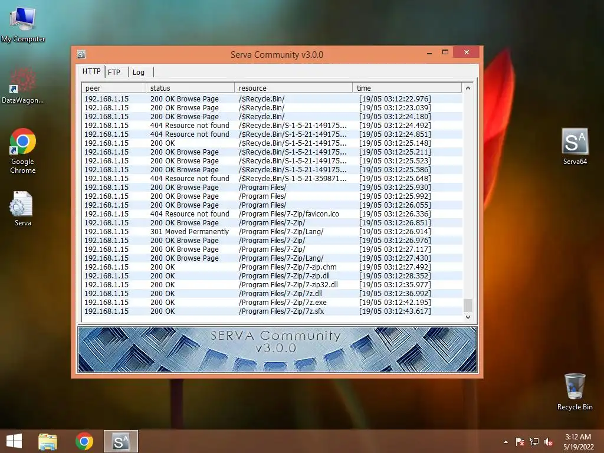
Task: Select row with time 03:12:25.211
Action: tap(273, 152)
